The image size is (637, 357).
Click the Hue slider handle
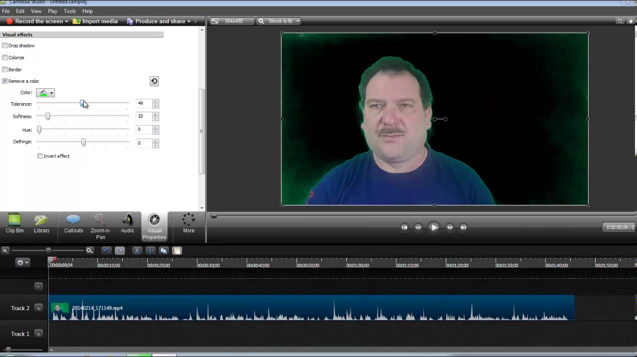tap(39, 130)
